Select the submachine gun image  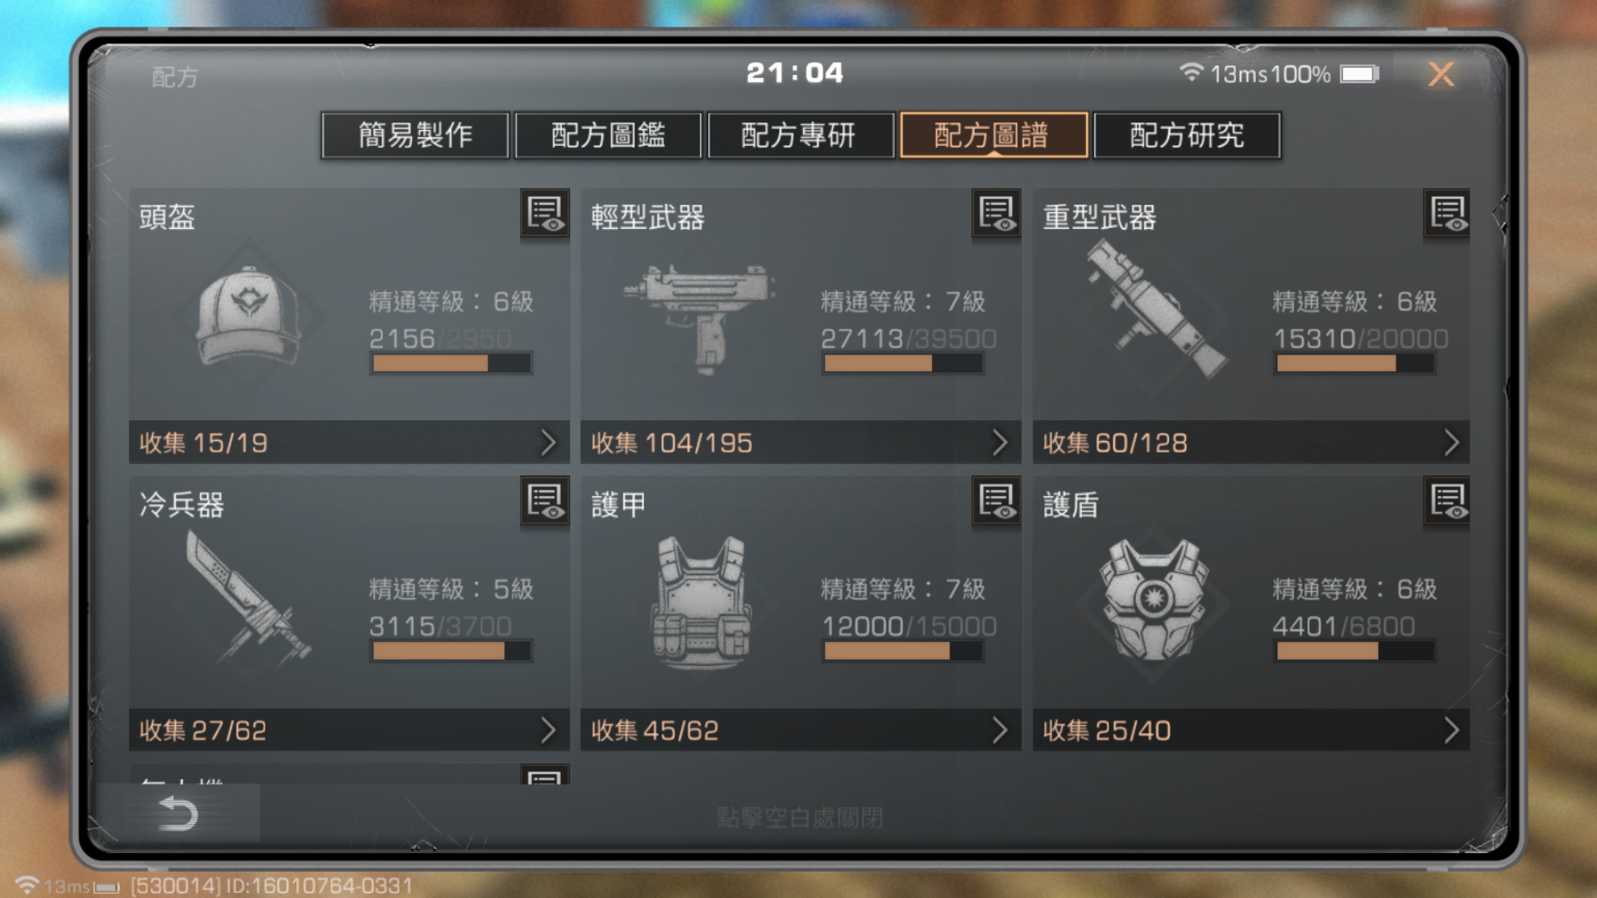pos(701,316)
